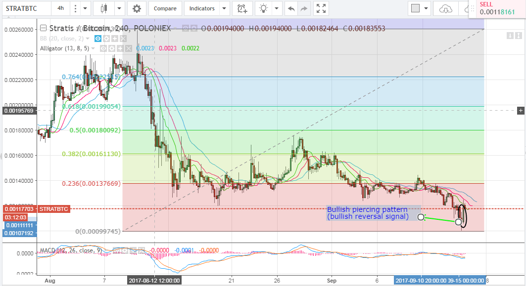Click the plus icon beside Alligator indicator
Viewport: 526px width, 286px height.
coord(120,48)
